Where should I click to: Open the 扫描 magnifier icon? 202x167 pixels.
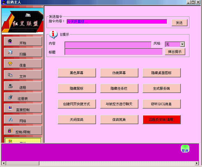10,52
